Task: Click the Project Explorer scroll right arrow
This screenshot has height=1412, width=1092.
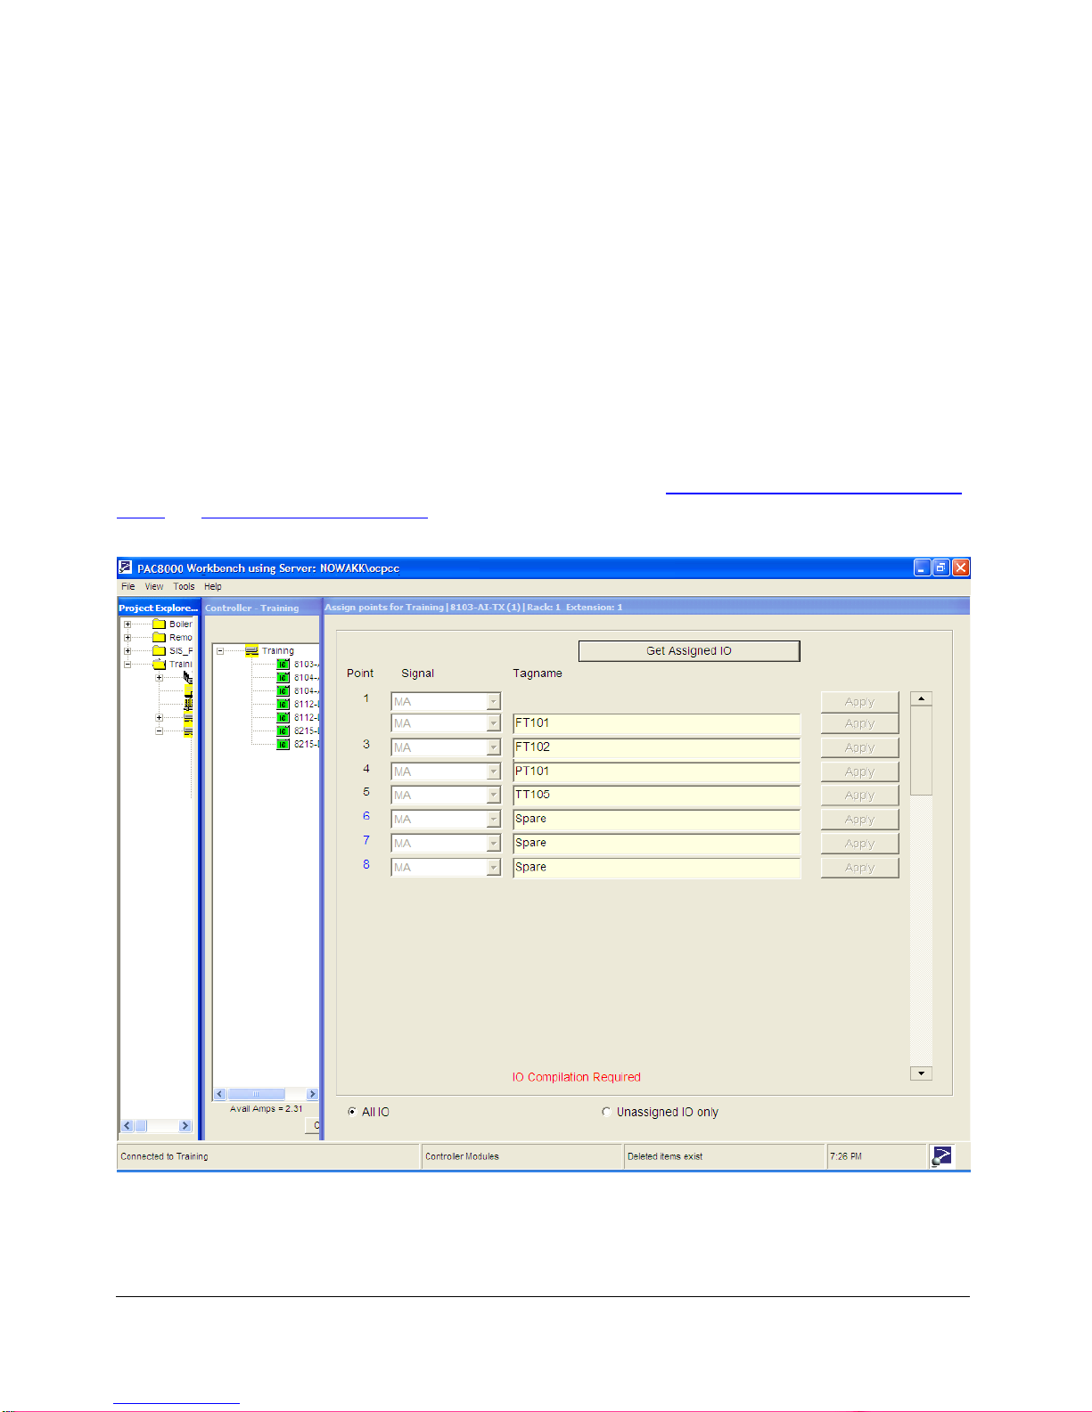Action: pyautogui.click(x=185, y=1125)
